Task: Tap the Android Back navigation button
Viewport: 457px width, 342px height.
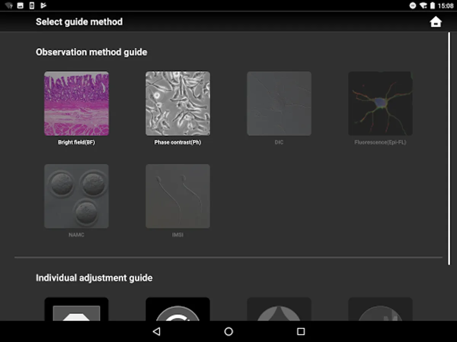Action: coord(156,332)
